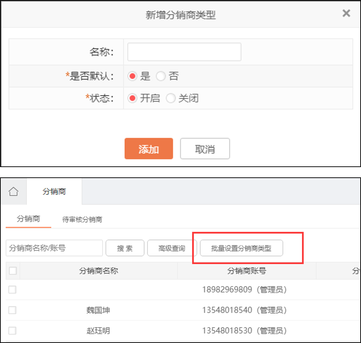
Task: Choose 开启 for 状态
Action: click(133, 98)
